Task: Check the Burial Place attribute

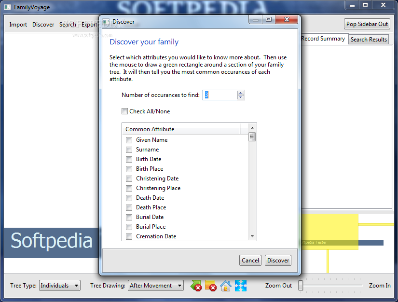Action: 129,227
